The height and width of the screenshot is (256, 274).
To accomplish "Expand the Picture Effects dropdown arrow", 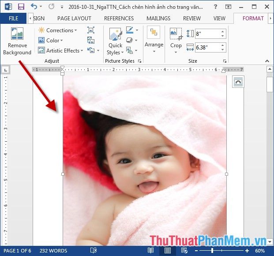I will [x=136, y=41].
